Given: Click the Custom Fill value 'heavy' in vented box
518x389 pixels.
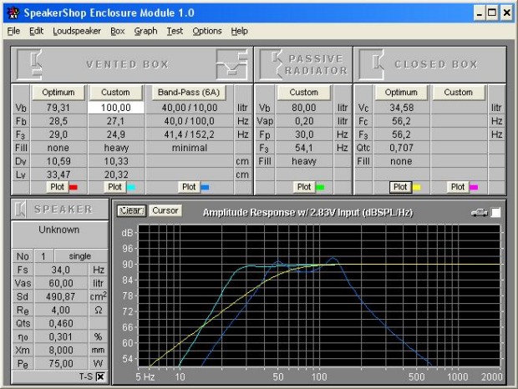Looking at the screenshot, I should [116, 148].
